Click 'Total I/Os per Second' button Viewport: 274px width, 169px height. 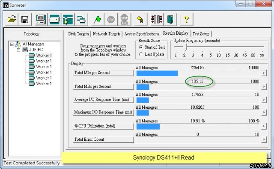[103, 73]
